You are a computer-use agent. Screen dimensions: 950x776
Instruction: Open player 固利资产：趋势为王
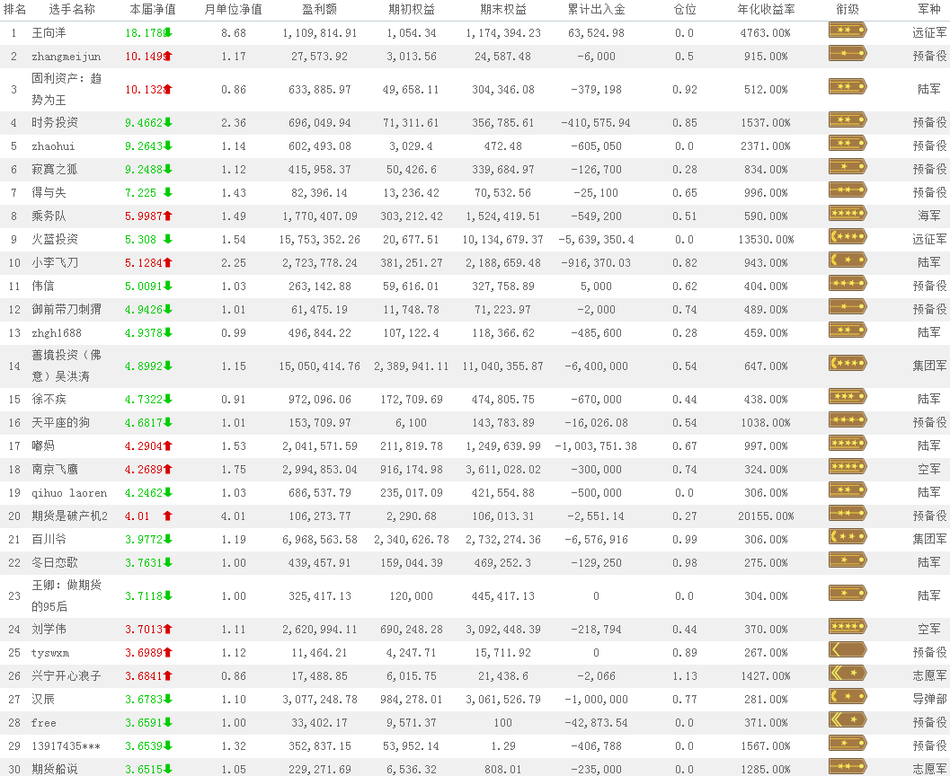(x=67, y=89)
